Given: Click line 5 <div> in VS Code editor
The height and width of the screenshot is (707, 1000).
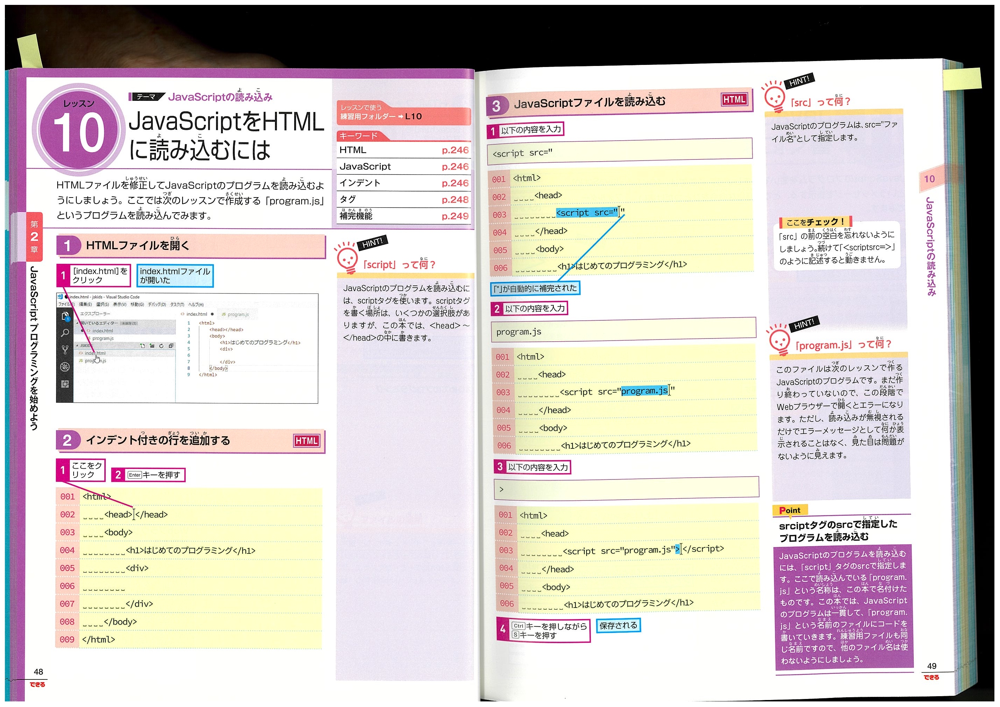Looking at the screenshot, I should (x=226, y=349).
